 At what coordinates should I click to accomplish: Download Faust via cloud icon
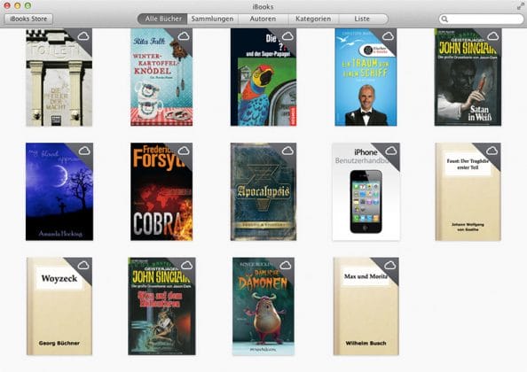(492, 151)
